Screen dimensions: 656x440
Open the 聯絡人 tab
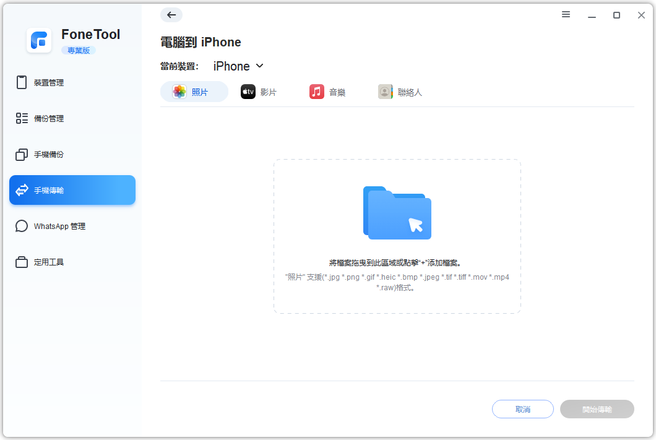400,92
